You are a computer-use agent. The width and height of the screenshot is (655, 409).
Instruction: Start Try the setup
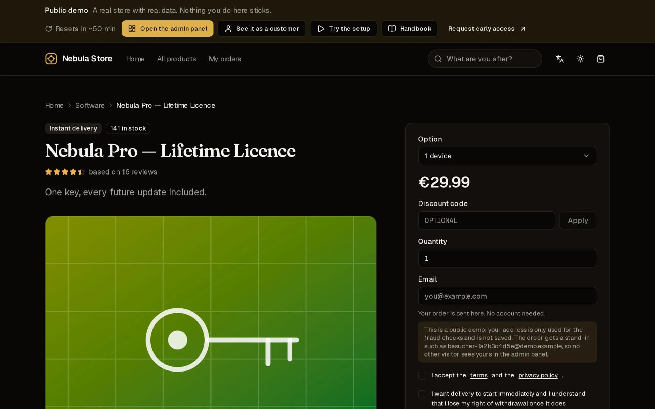(343, 29)
